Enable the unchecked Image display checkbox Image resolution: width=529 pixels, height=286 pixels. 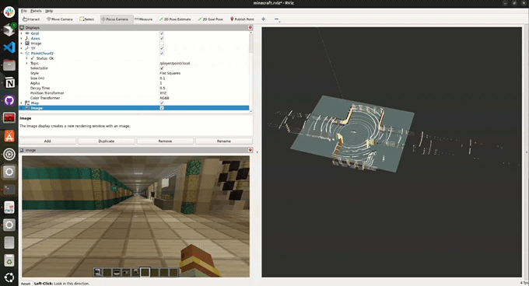click(x=162, y=43)
